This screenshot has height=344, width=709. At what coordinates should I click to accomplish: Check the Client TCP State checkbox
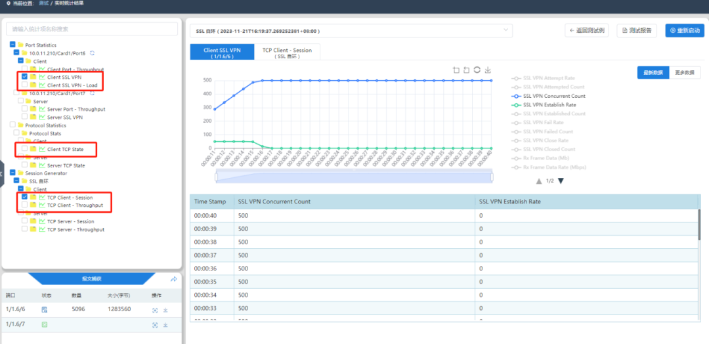point(24,149)
